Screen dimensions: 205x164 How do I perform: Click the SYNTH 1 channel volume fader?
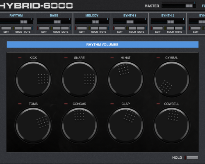point(130,22)
